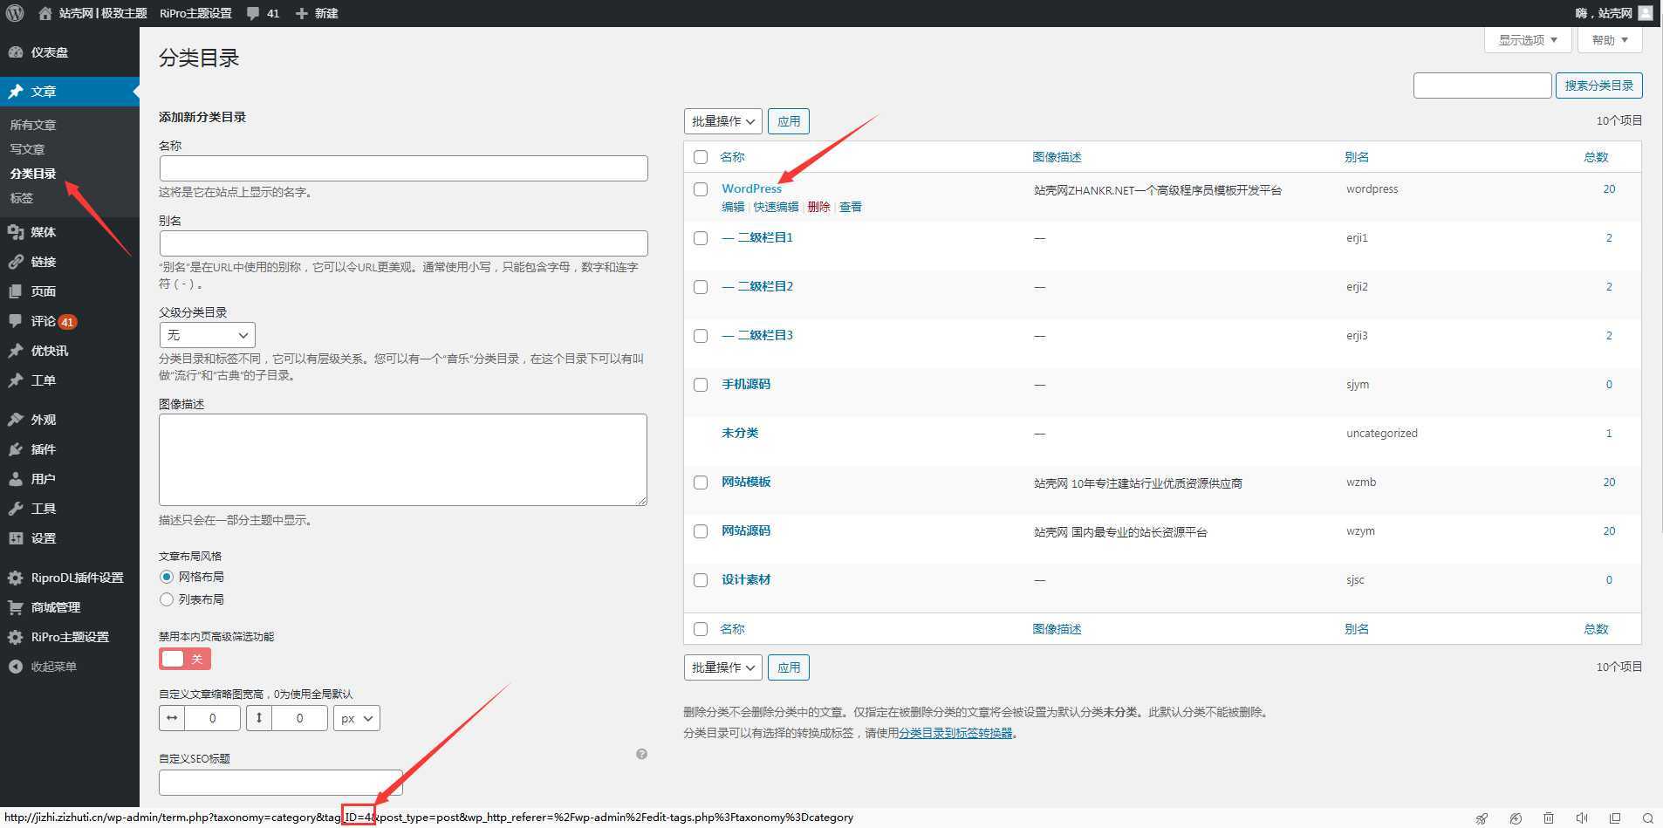Screen dimensions: 1663x828
Task: Open RiPro主题设置 in top admin bar
Action: [195, 13]
